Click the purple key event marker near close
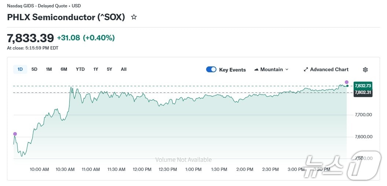Screen dimensions: 387x186 tap(347, 82)
